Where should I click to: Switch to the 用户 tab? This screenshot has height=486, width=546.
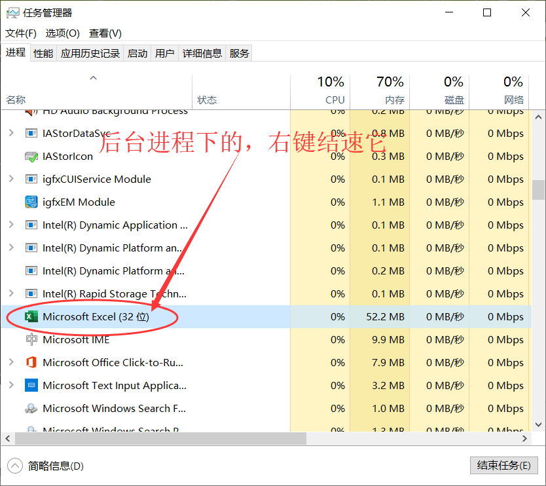[x=165, y=53]
